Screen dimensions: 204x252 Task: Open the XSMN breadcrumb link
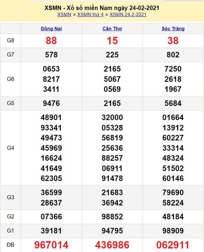click(x=64, y=15)
